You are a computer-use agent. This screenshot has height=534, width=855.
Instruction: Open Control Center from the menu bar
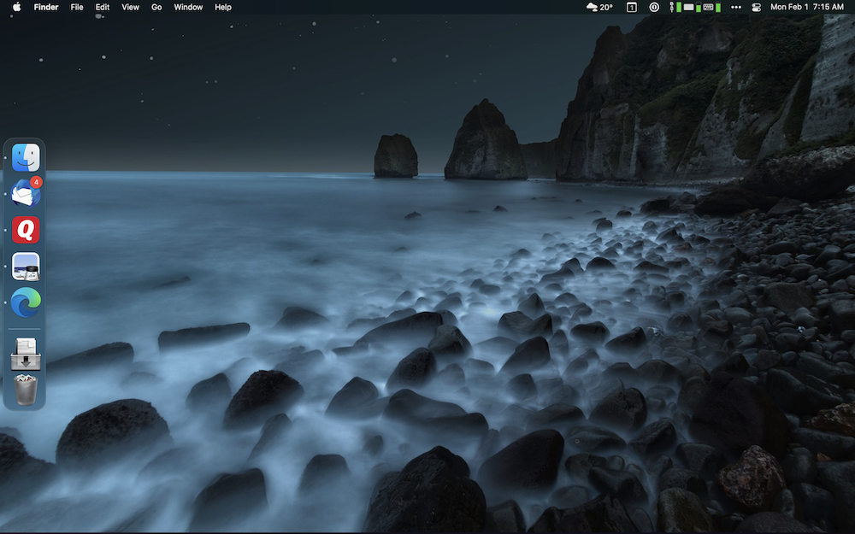pyautogui.click(x=757, y=7)
